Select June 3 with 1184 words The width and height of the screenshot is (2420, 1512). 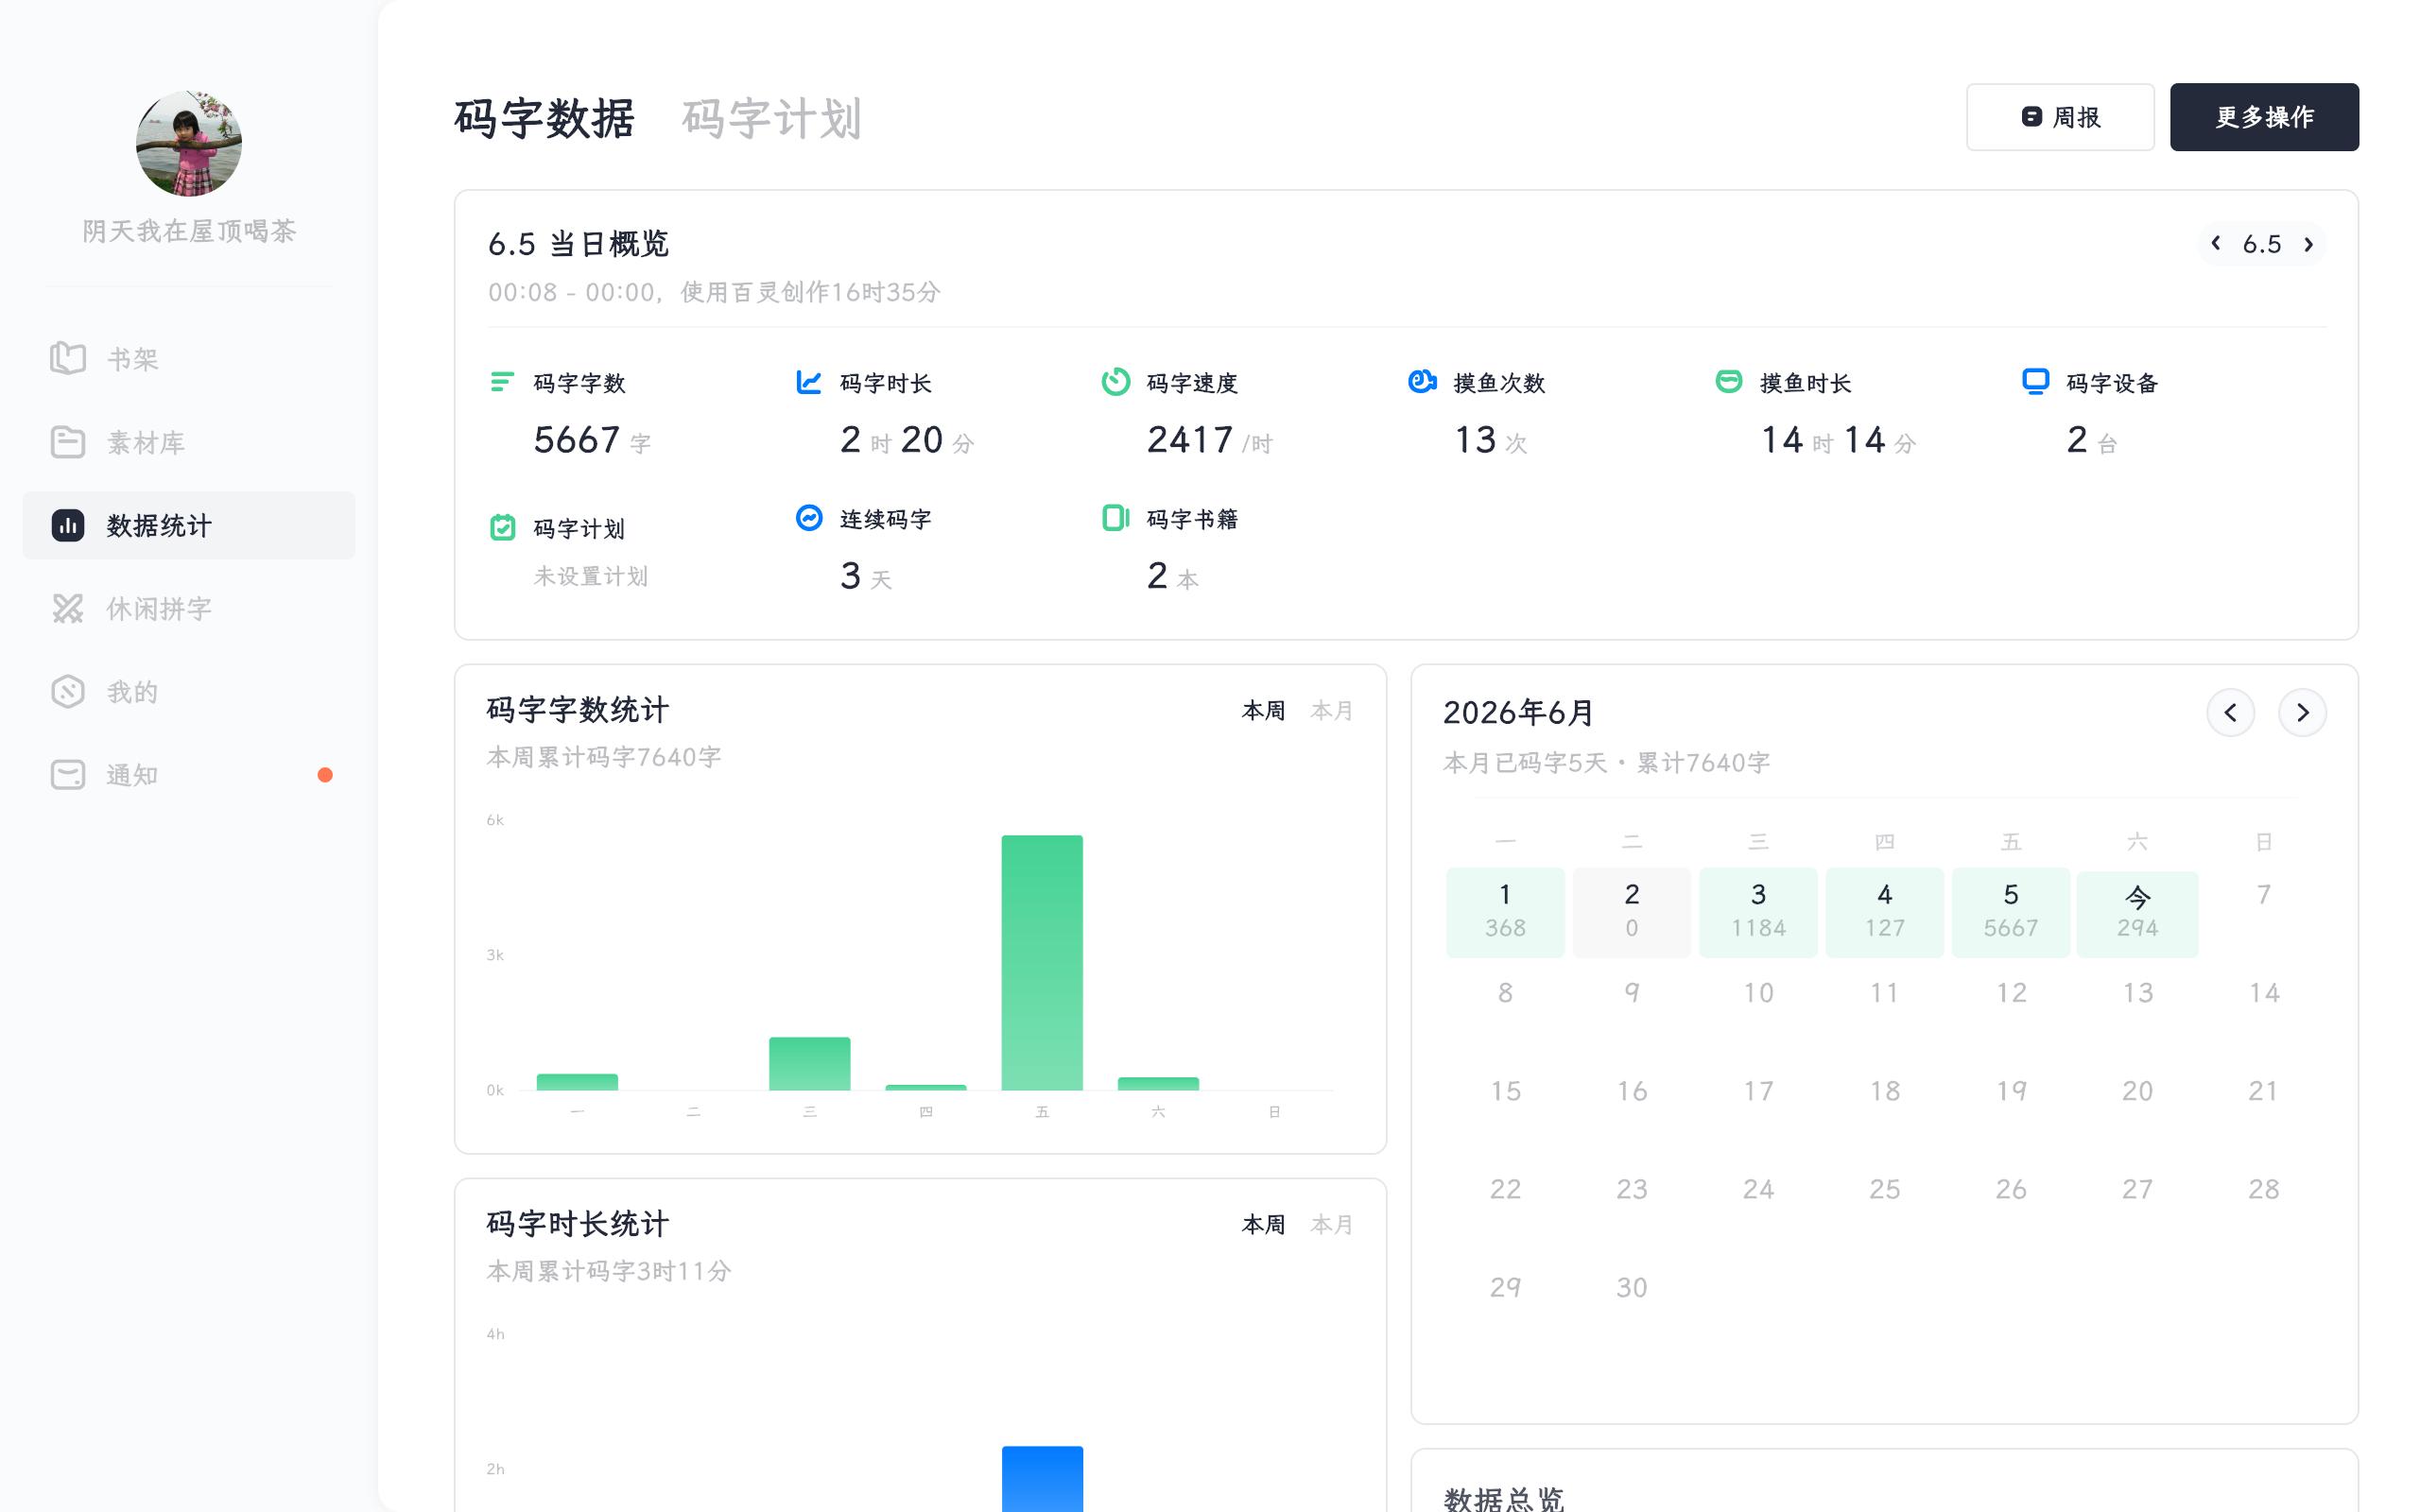[x=1758, y=912]
